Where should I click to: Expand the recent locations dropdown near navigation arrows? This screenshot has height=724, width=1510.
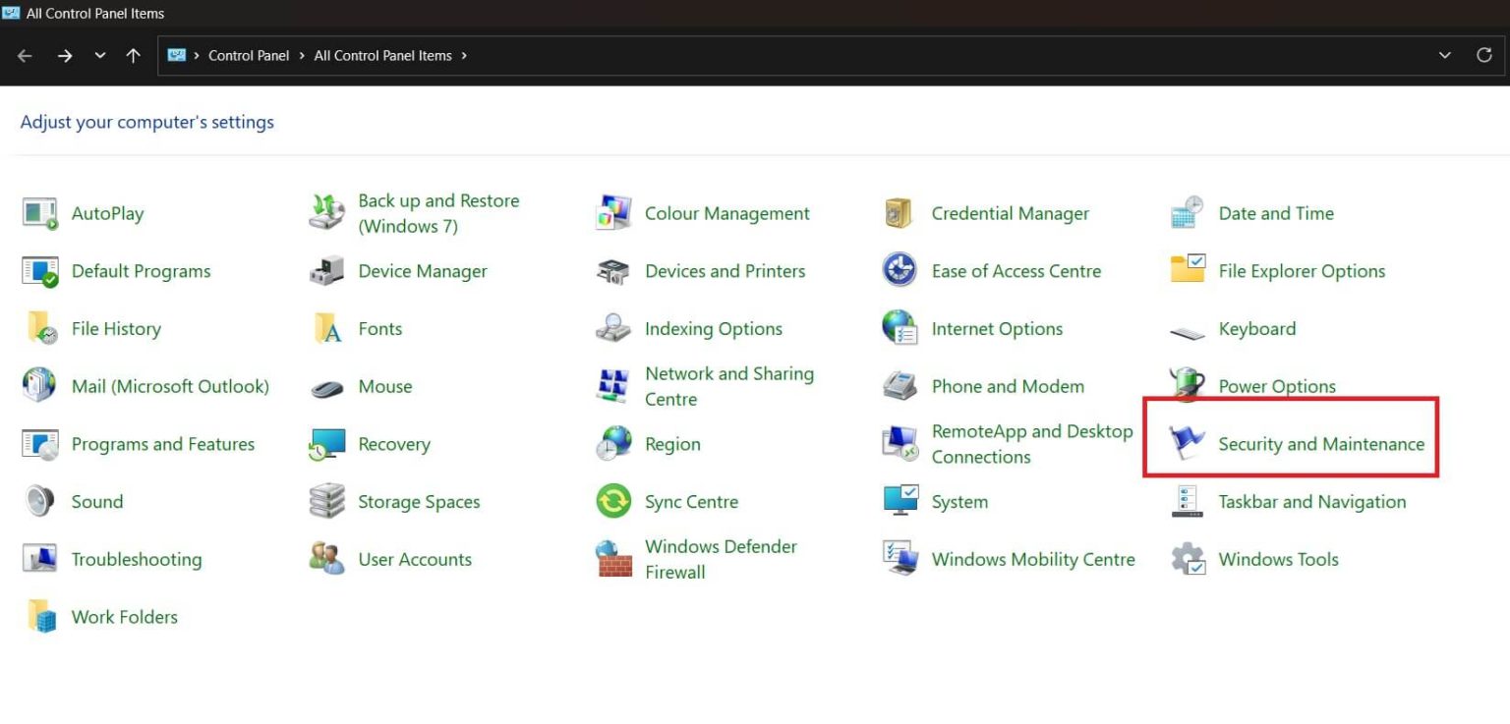(x=99, y=55)
